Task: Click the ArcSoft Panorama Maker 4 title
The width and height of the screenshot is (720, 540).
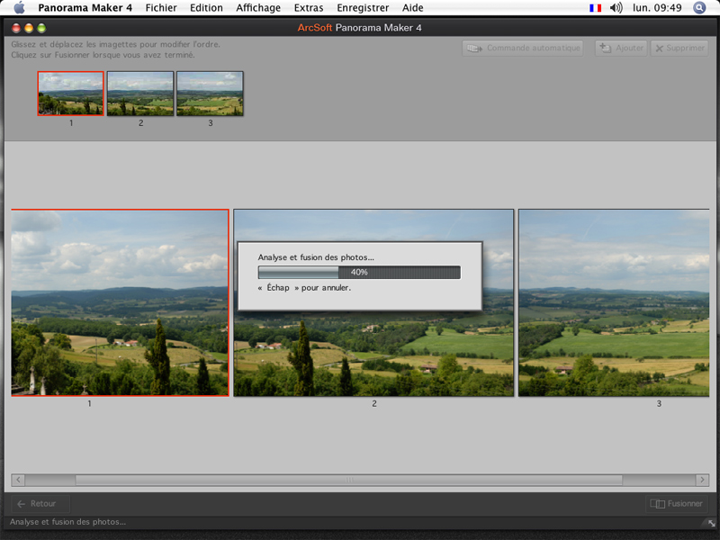Action: pyautogui.click(x=359, y=28)
